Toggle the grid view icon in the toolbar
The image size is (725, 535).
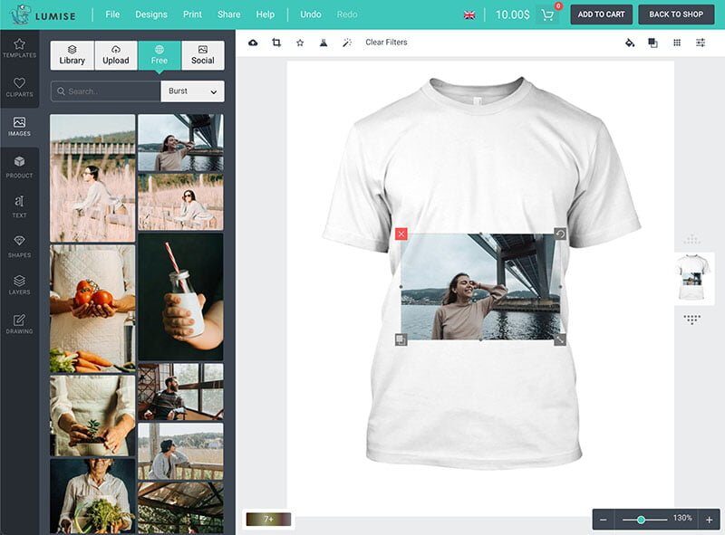click(677, 43)
